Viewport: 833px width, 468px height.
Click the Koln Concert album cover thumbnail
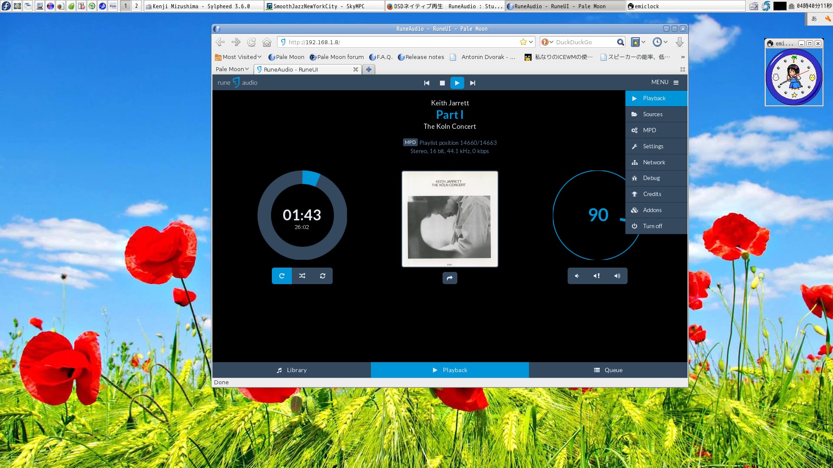450,219
